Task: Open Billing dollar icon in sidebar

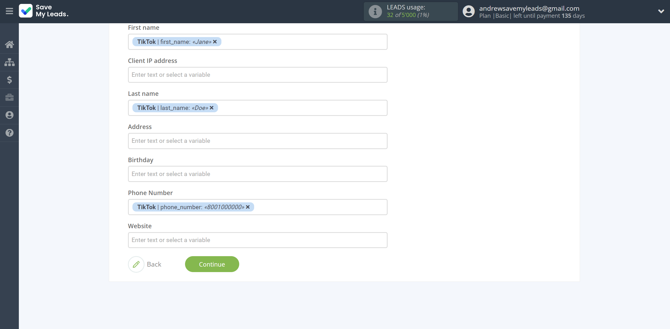Action: 9,80
